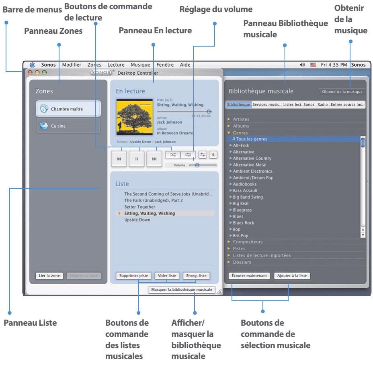Click the system volume menu bar icon
Viewport: 373px width, 365px height.
click(x=302, y=65)
